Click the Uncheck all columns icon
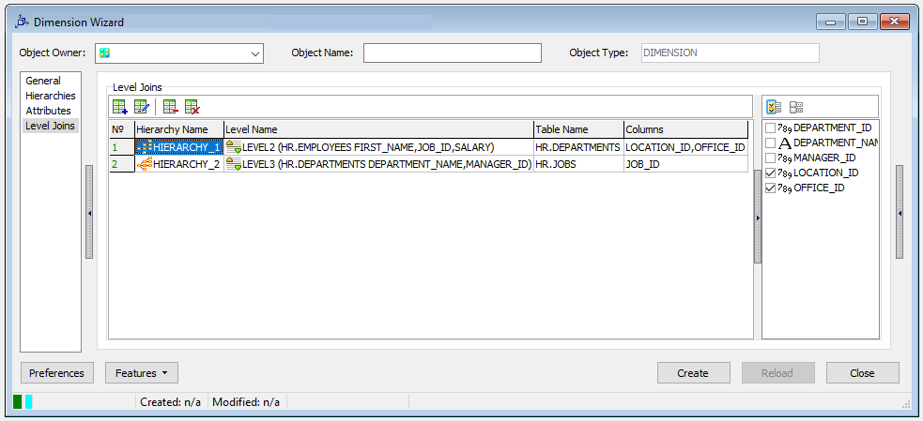The height and width of the screenshot is (421, 923). coord(796,107)
